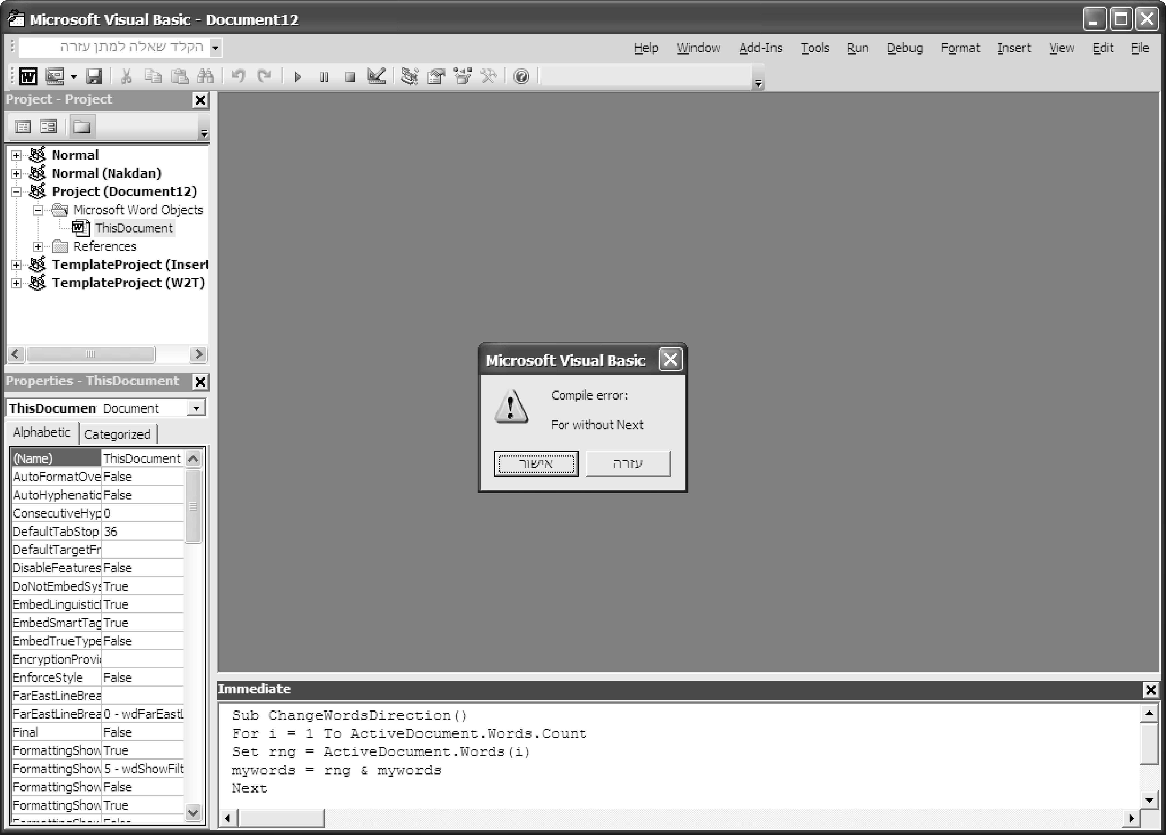Open the Project Explorer toolbar icon
The image size is (1166, 835).
(409, 77)
